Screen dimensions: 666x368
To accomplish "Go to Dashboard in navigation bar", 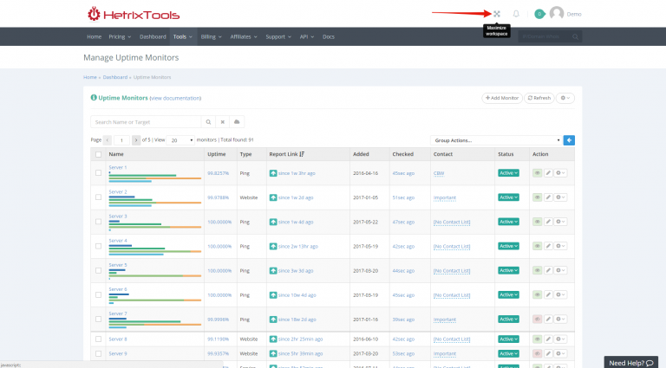I will coord(153,37).
